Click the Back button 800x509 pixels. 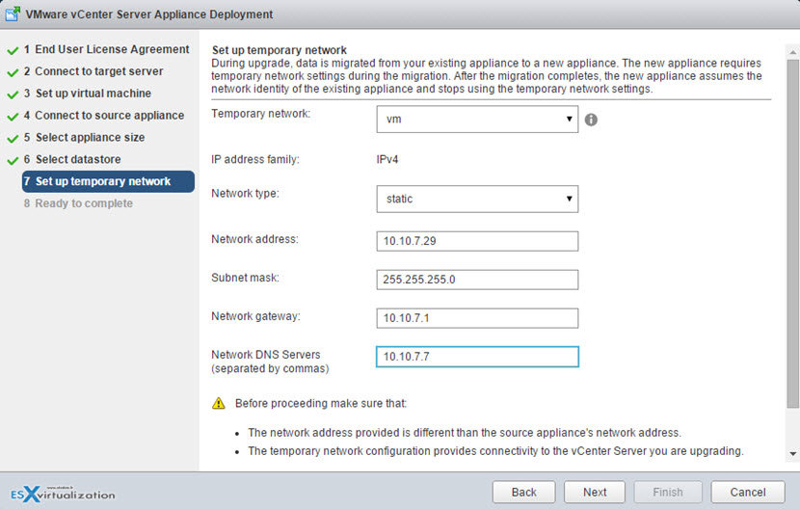pos(523,493)
